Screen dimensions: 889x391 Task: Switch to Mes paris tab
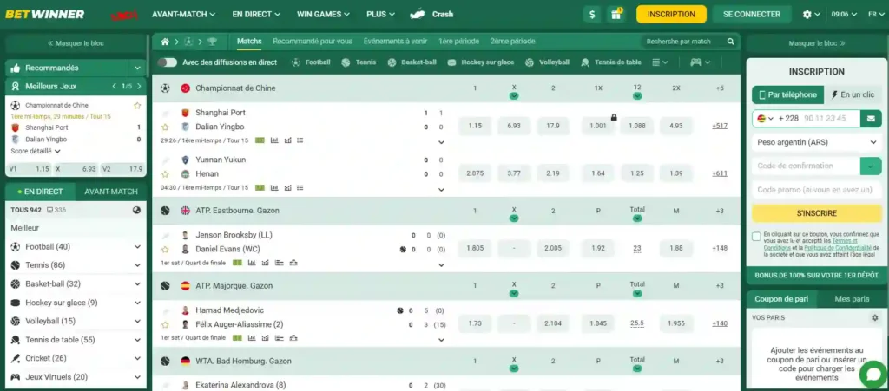(852, 299)
